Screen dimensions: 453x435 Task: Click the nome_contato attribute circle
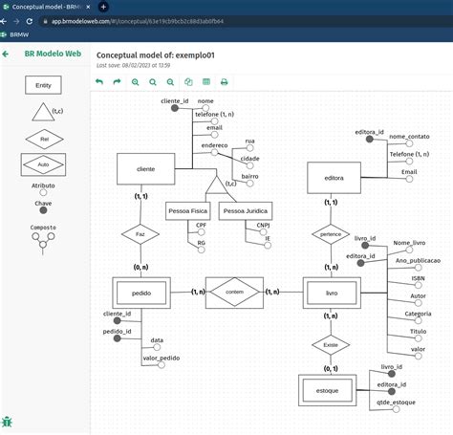409,143
